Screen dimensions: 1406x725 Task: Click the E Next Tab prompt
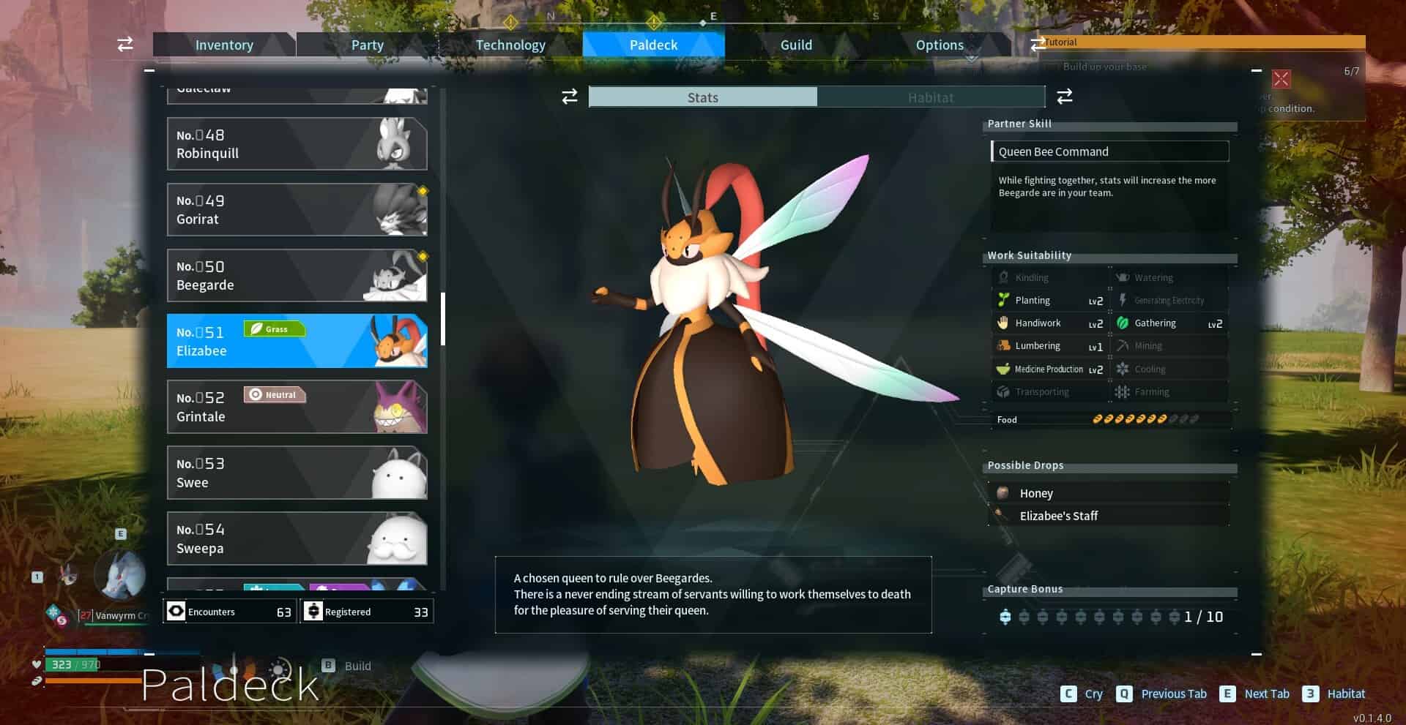1254,694
